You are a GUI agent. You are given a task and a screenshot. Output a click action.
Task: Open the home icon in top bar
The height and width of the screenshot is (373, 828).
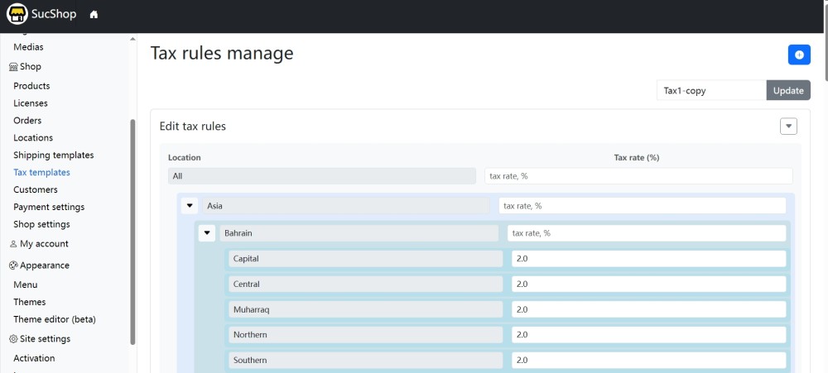point(94,15)
